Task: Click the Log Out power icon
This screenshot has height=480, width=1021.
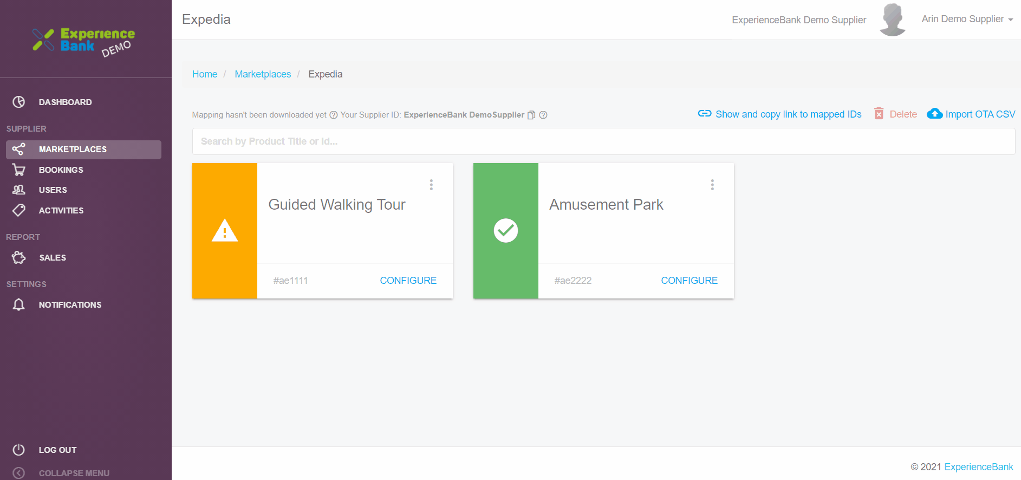Action: (x=19, y=450)
